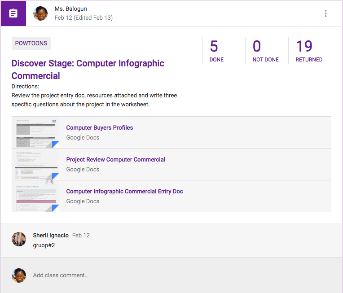
Task: Click the Computer Infographic Commercial Entry Doc link
Action: click(x=124, y=191)
